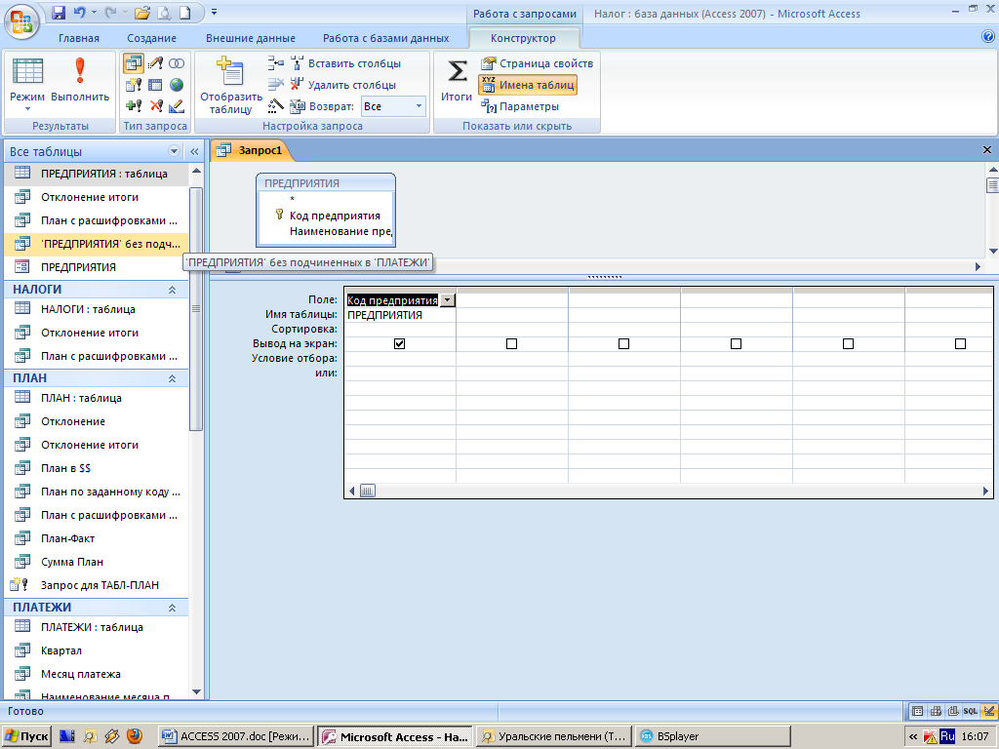The image size is (999, 749).
Task: Click the Условие отбора cell under Код предприятия
Action: pos(400,359)
